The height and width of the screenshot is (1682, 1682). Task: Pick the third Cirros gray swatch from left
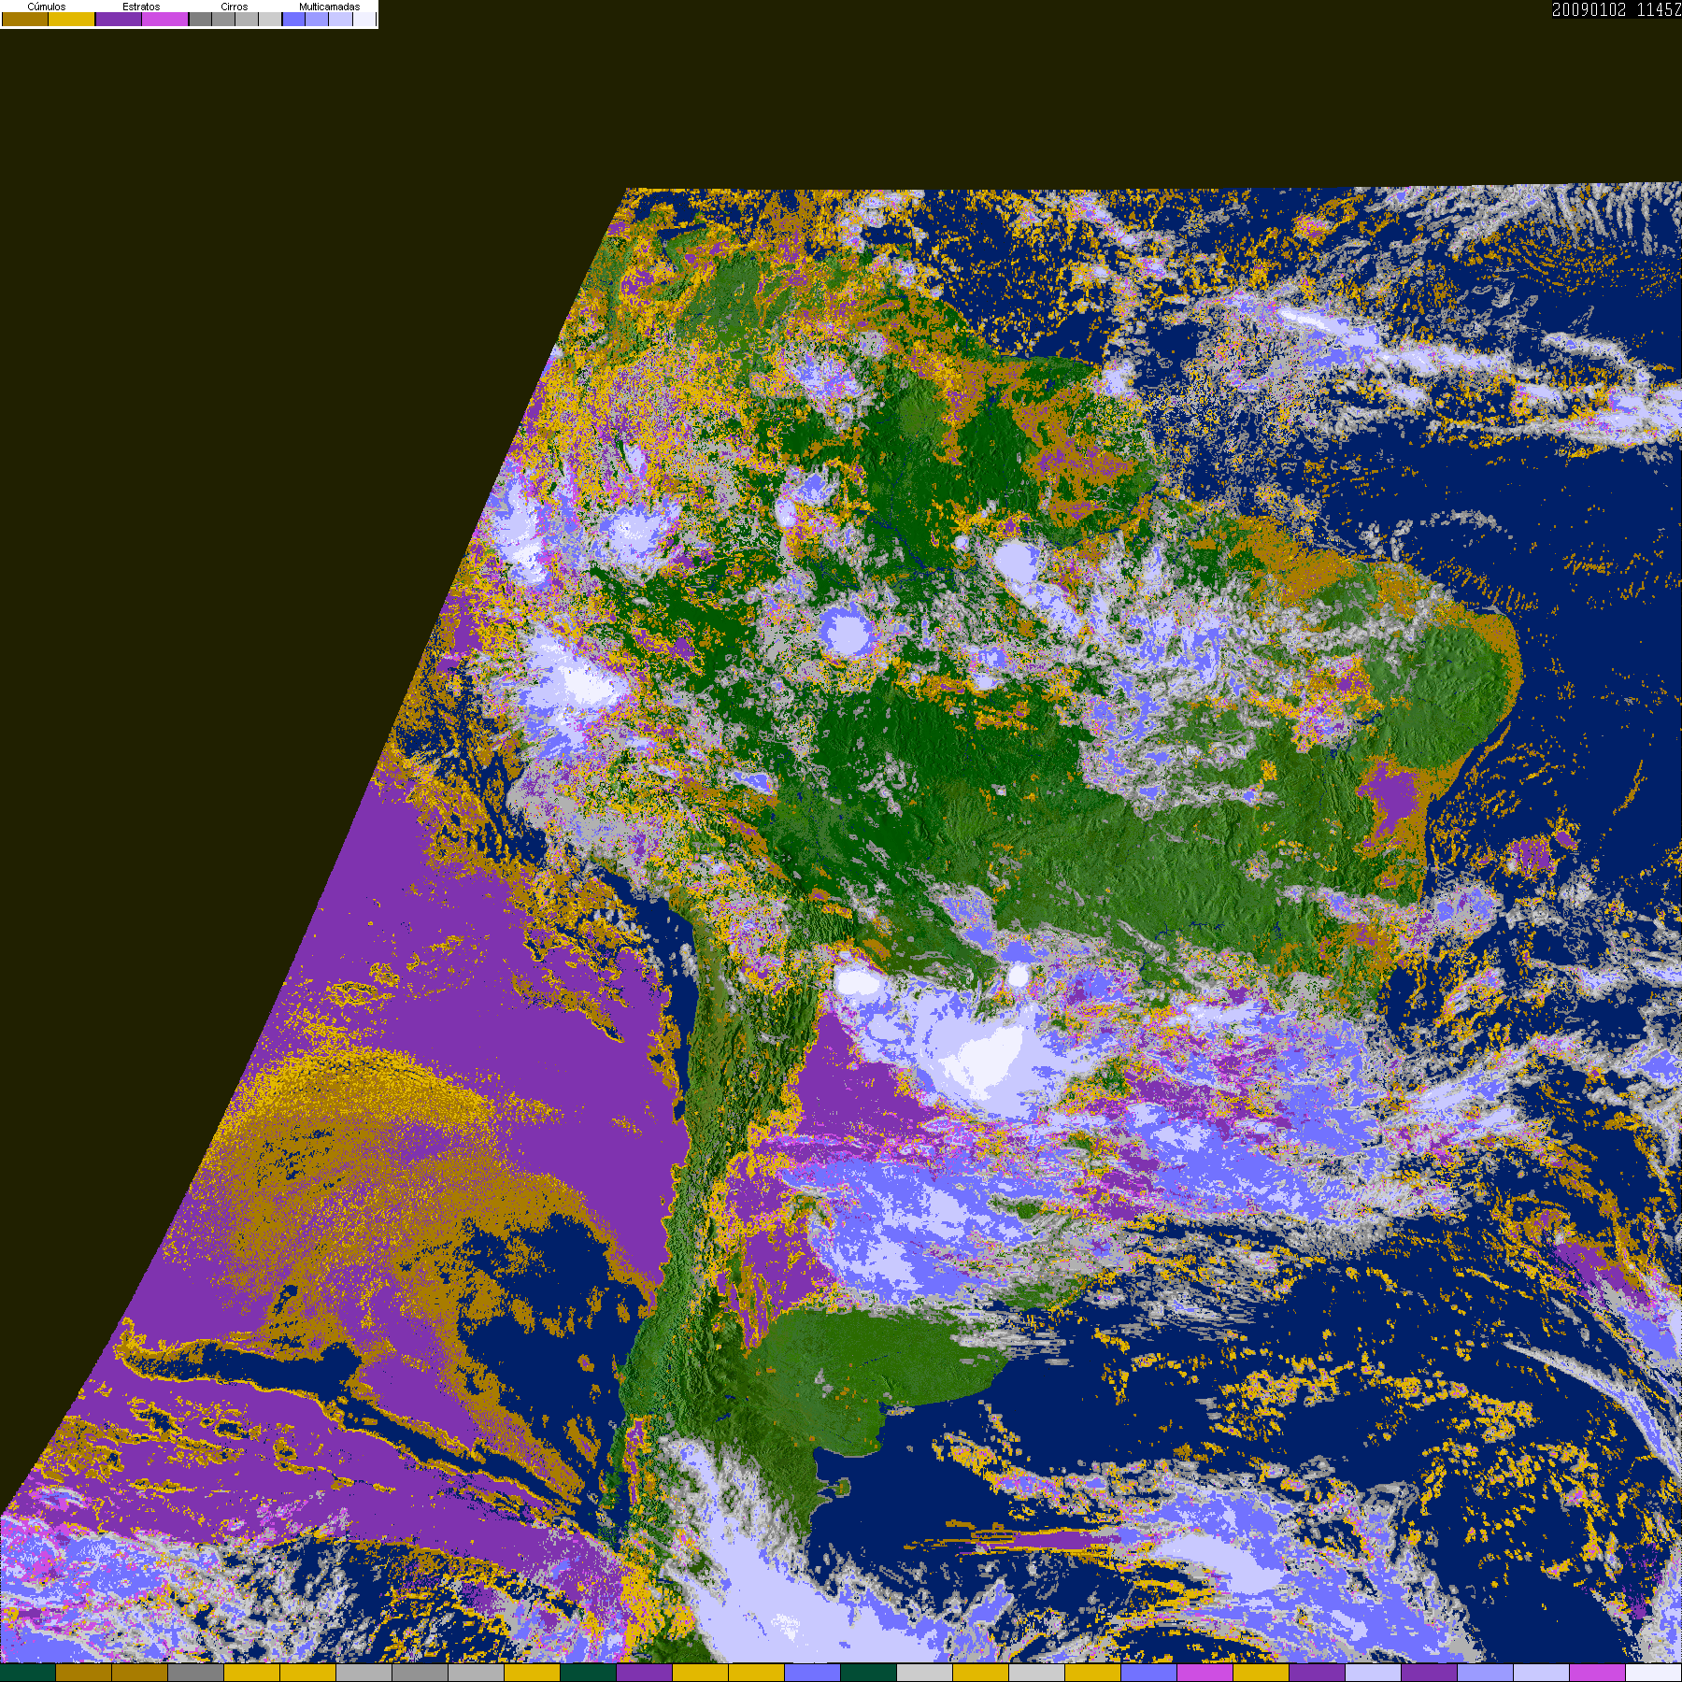(x=247, y=20)
